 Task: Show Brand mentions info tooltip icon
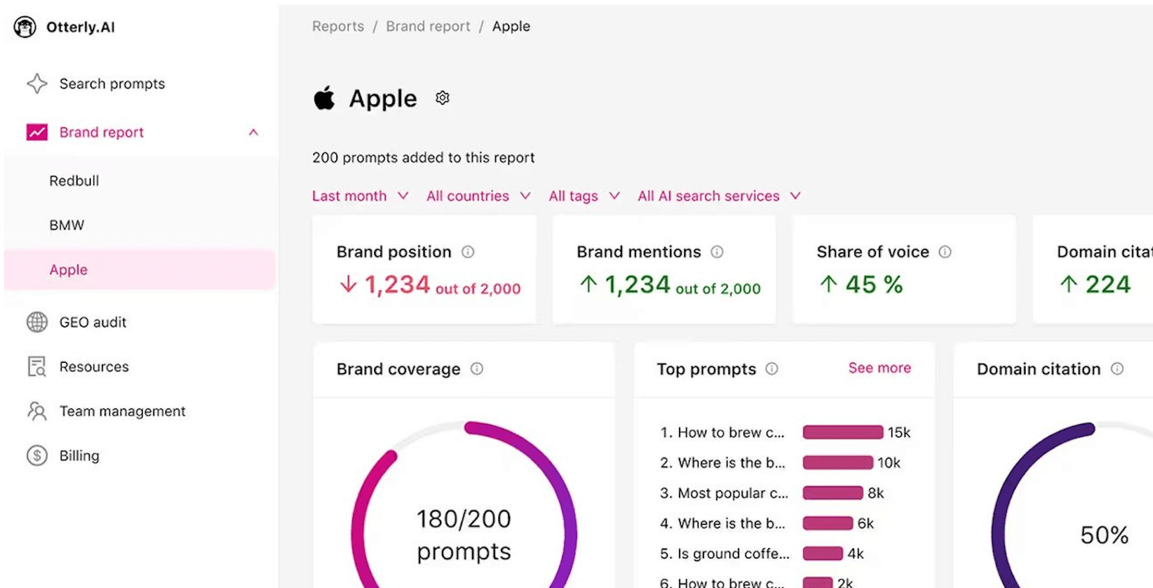pyautogui.click(x=717, y=252)
